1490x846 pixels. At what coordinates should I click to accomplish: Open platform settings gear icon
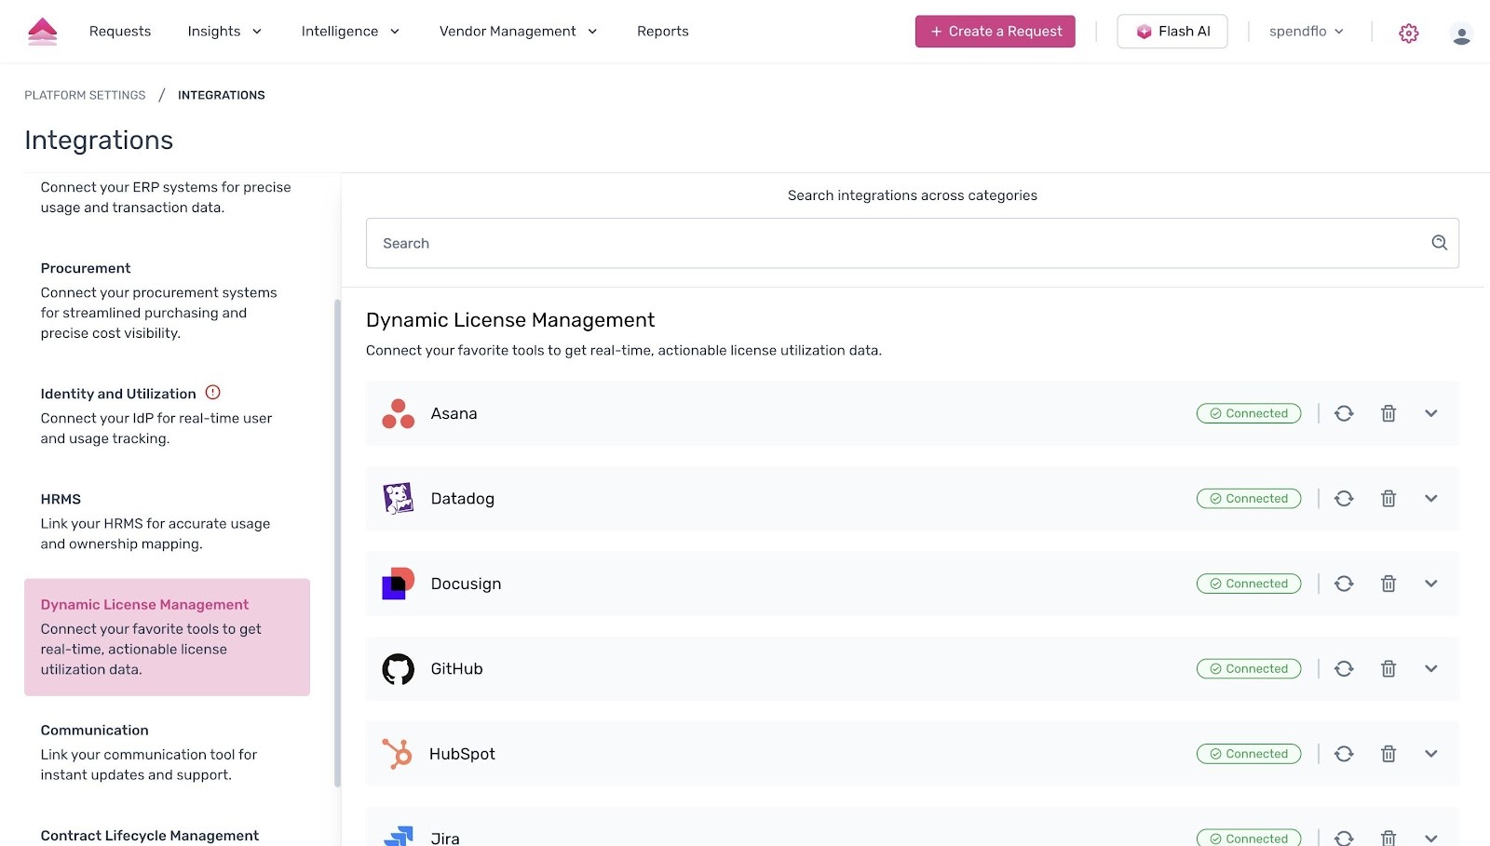point(1408,33)
